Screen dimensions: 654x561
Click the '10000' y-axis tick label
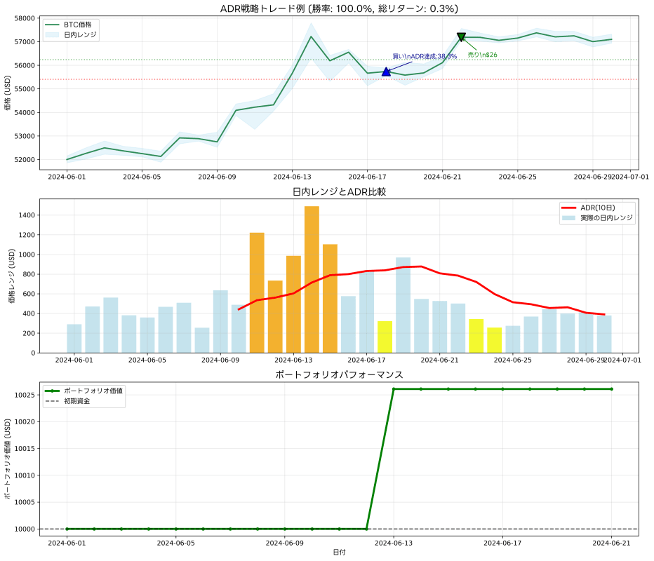point(25,529)
